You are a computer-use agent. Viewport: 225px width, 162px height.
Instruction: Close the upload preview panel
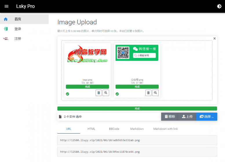(215, 38)
